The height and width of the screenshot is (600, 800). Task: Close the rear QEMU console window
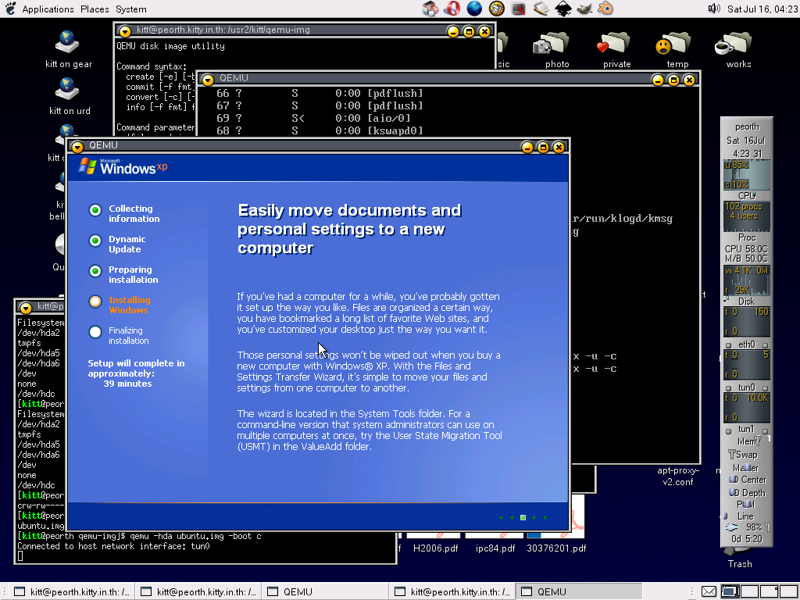pos(689,80)
